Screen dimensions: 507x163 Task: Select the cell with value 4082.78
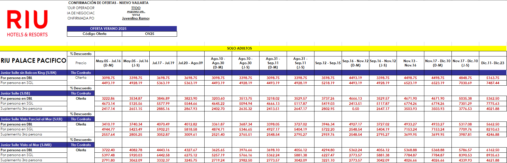(136, 150)
